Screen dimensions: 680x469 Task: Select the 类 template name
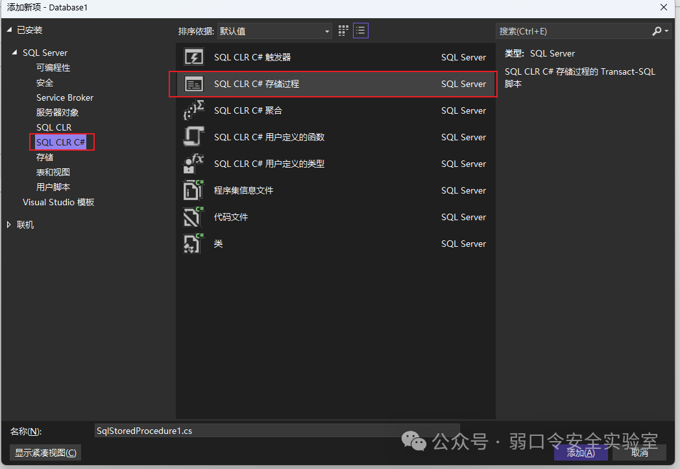(218, 244)
